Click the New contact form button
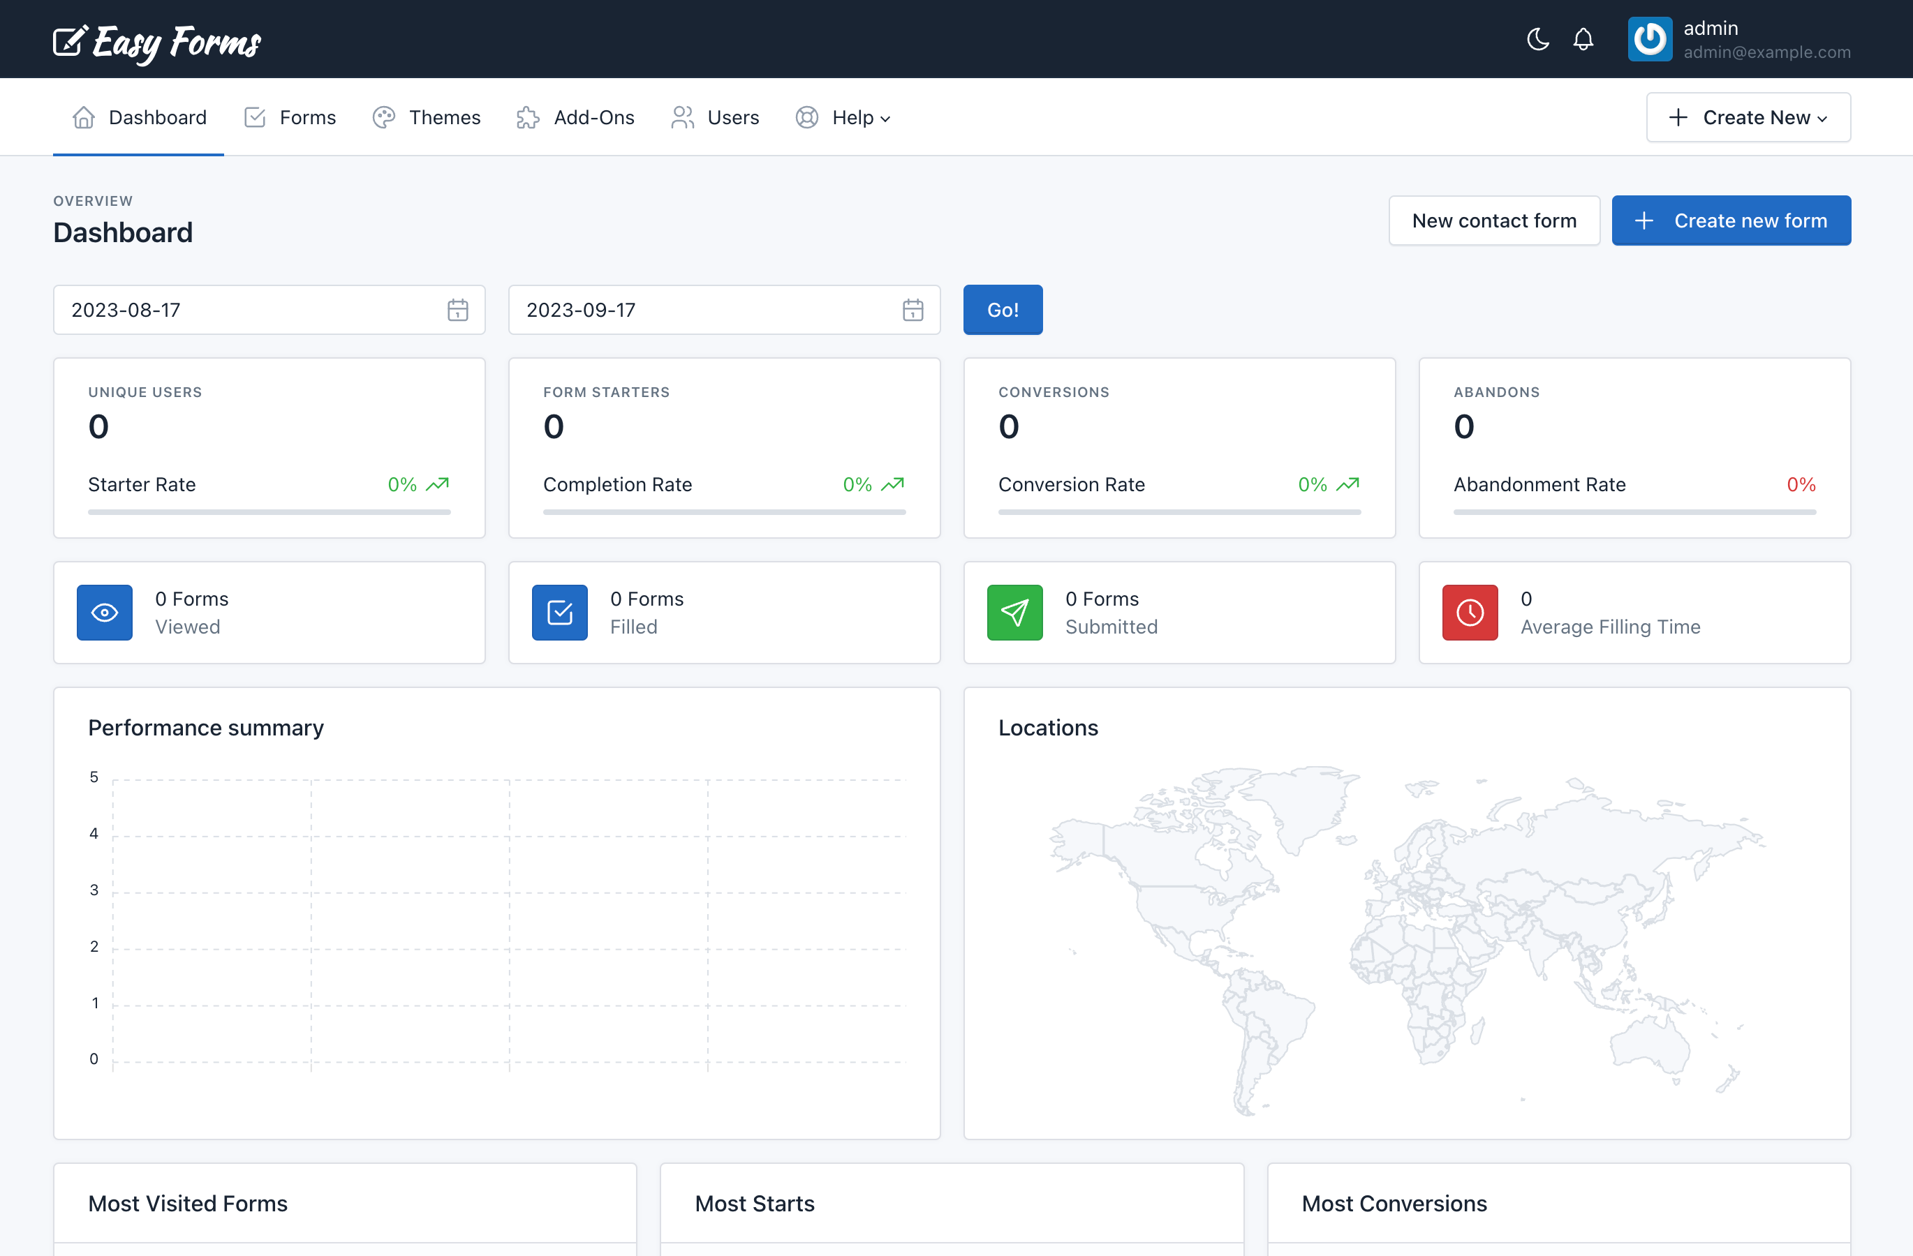1913x1256 pixels. 1494,220
